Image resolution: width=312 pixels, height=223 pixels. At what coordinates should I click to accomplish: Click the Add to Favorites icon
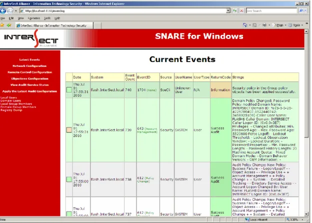click(x=9, y=25)
